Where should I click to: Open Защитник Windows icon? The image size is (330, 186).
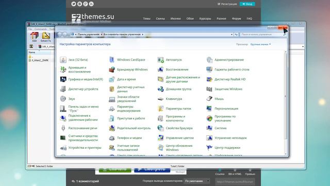click(209, 89)
